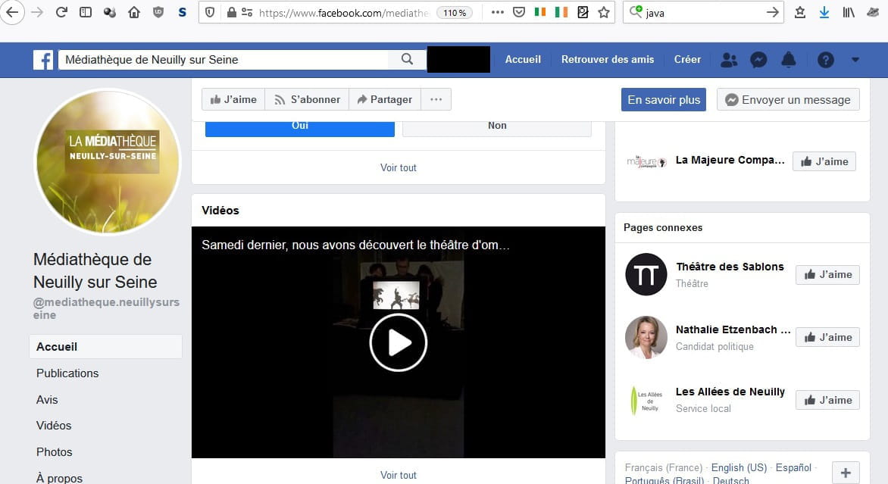Screen dimensions: 888x484
Task: Open Les Allées de Neuilly page link
Action: [730, 392]
